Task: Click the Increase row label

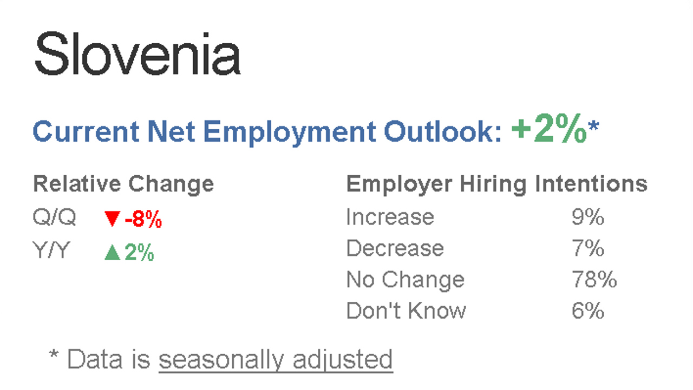Action: (390, 217)
